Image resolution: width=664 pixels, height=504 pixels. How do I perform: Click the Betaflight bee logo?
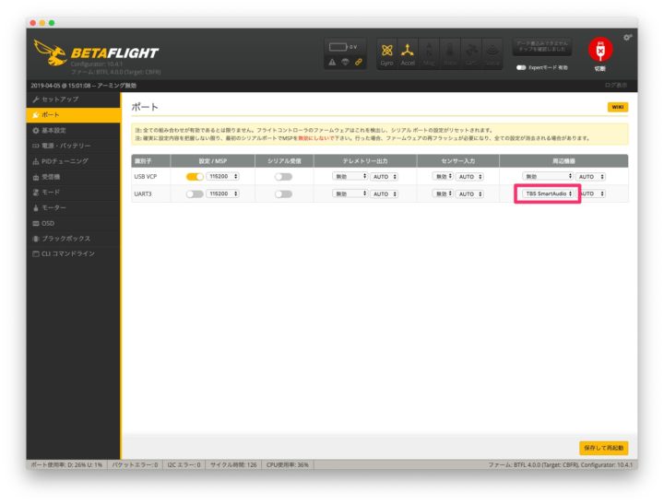[x=51, y=57]
